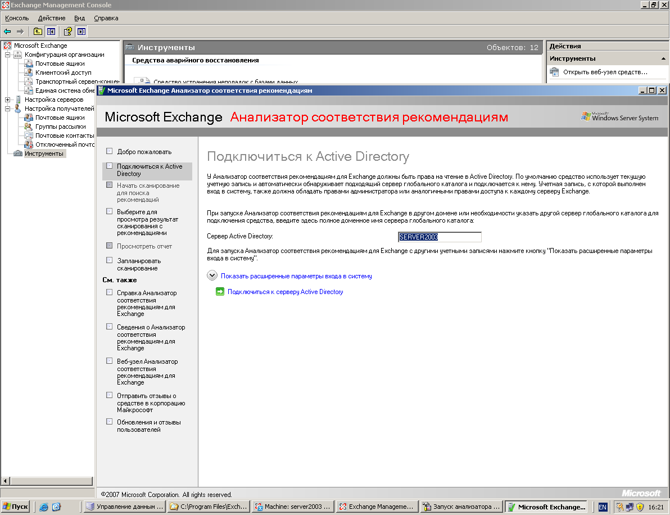
Task: Click the Help question mark toolbar icon
Action: [x=67, y=31]
